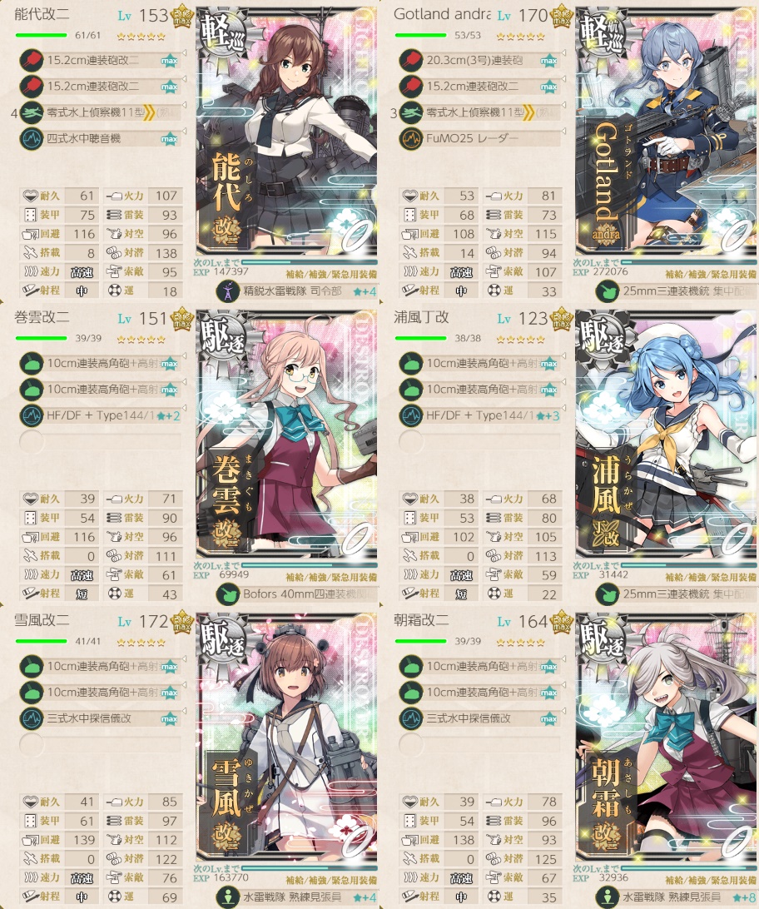Click Gotland andra ship card portrait
This screenshot has height=909, width=759.
667,132
